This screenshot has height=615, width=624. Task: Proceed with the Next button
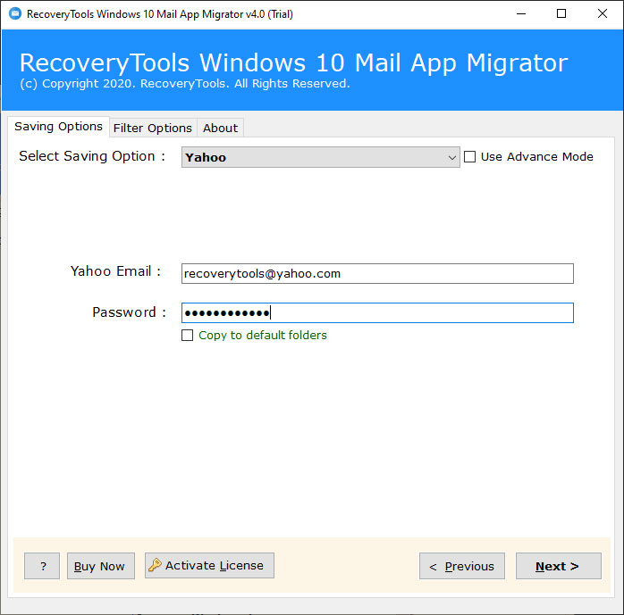tap(559, 566)
